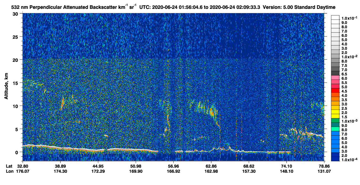Image resolution: width=360 pixels, height=185 pixels.
Task: Select latitude value 44.95
Action: 98,166
